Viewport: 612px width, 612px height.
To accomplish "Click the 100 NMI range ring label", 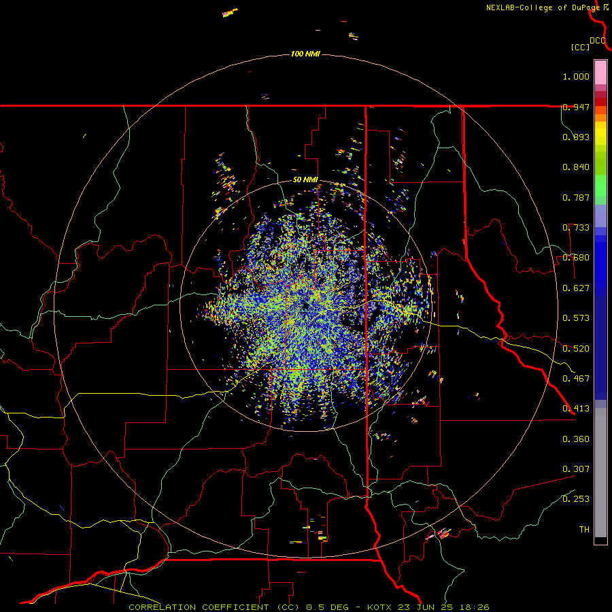I will [305, 54].
